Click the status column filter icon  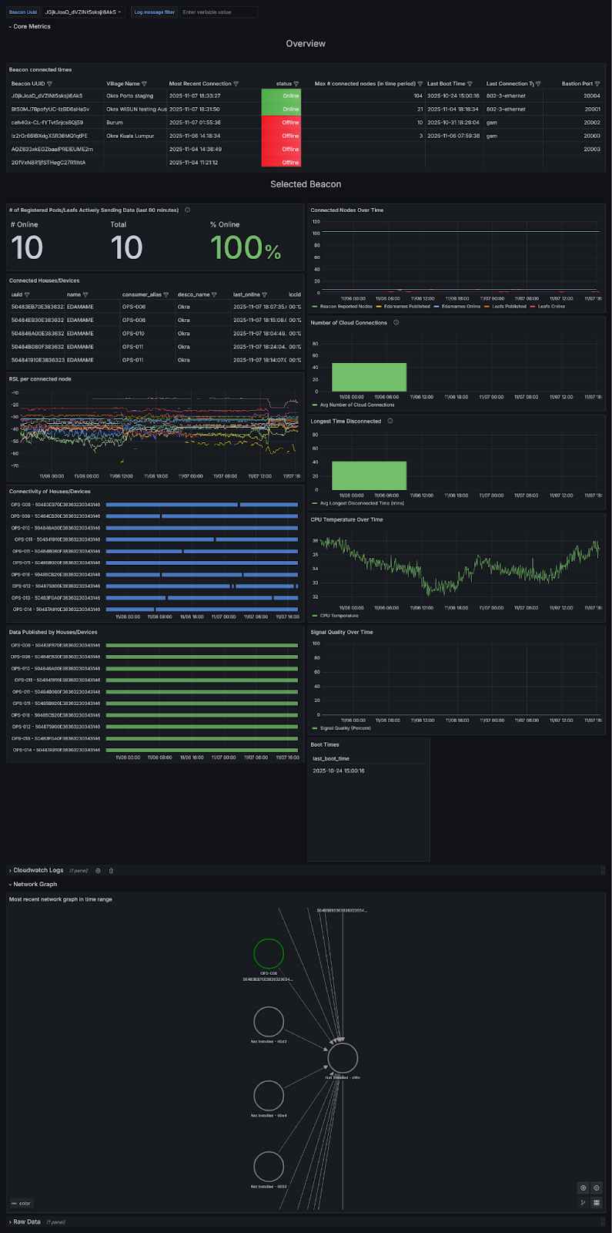[296, 84]
